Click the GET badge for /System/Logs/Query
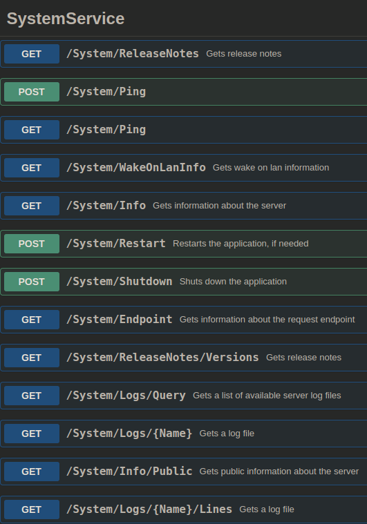This screenshot has width=367, height=524. click(x=32, y=396)
